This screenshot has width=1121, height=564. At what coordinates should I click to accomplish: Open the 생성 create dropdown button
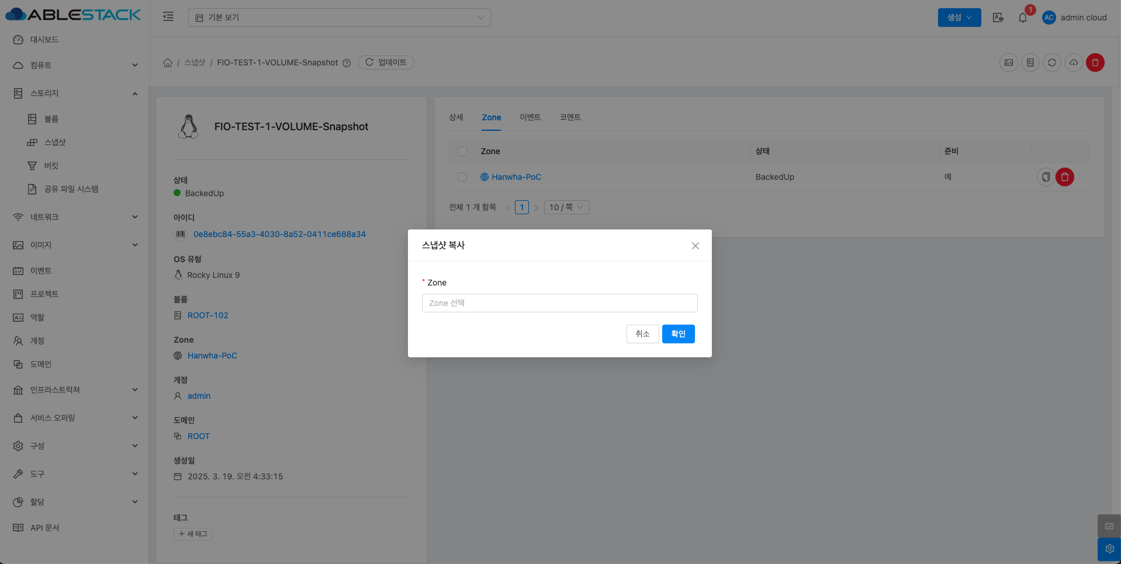pyautogui.click(x=959, y=18)
